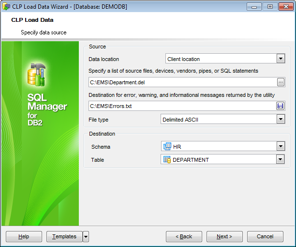Open the Data location dropdown arrow
Image resolution: width=296 pixels, height=247 pixels.
[x=281, y=59]
